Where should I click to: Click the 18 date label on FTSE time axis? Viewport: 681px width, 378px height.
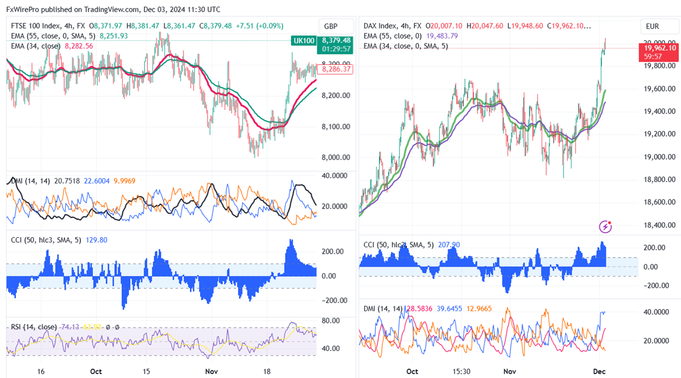[x=267, y=372]
